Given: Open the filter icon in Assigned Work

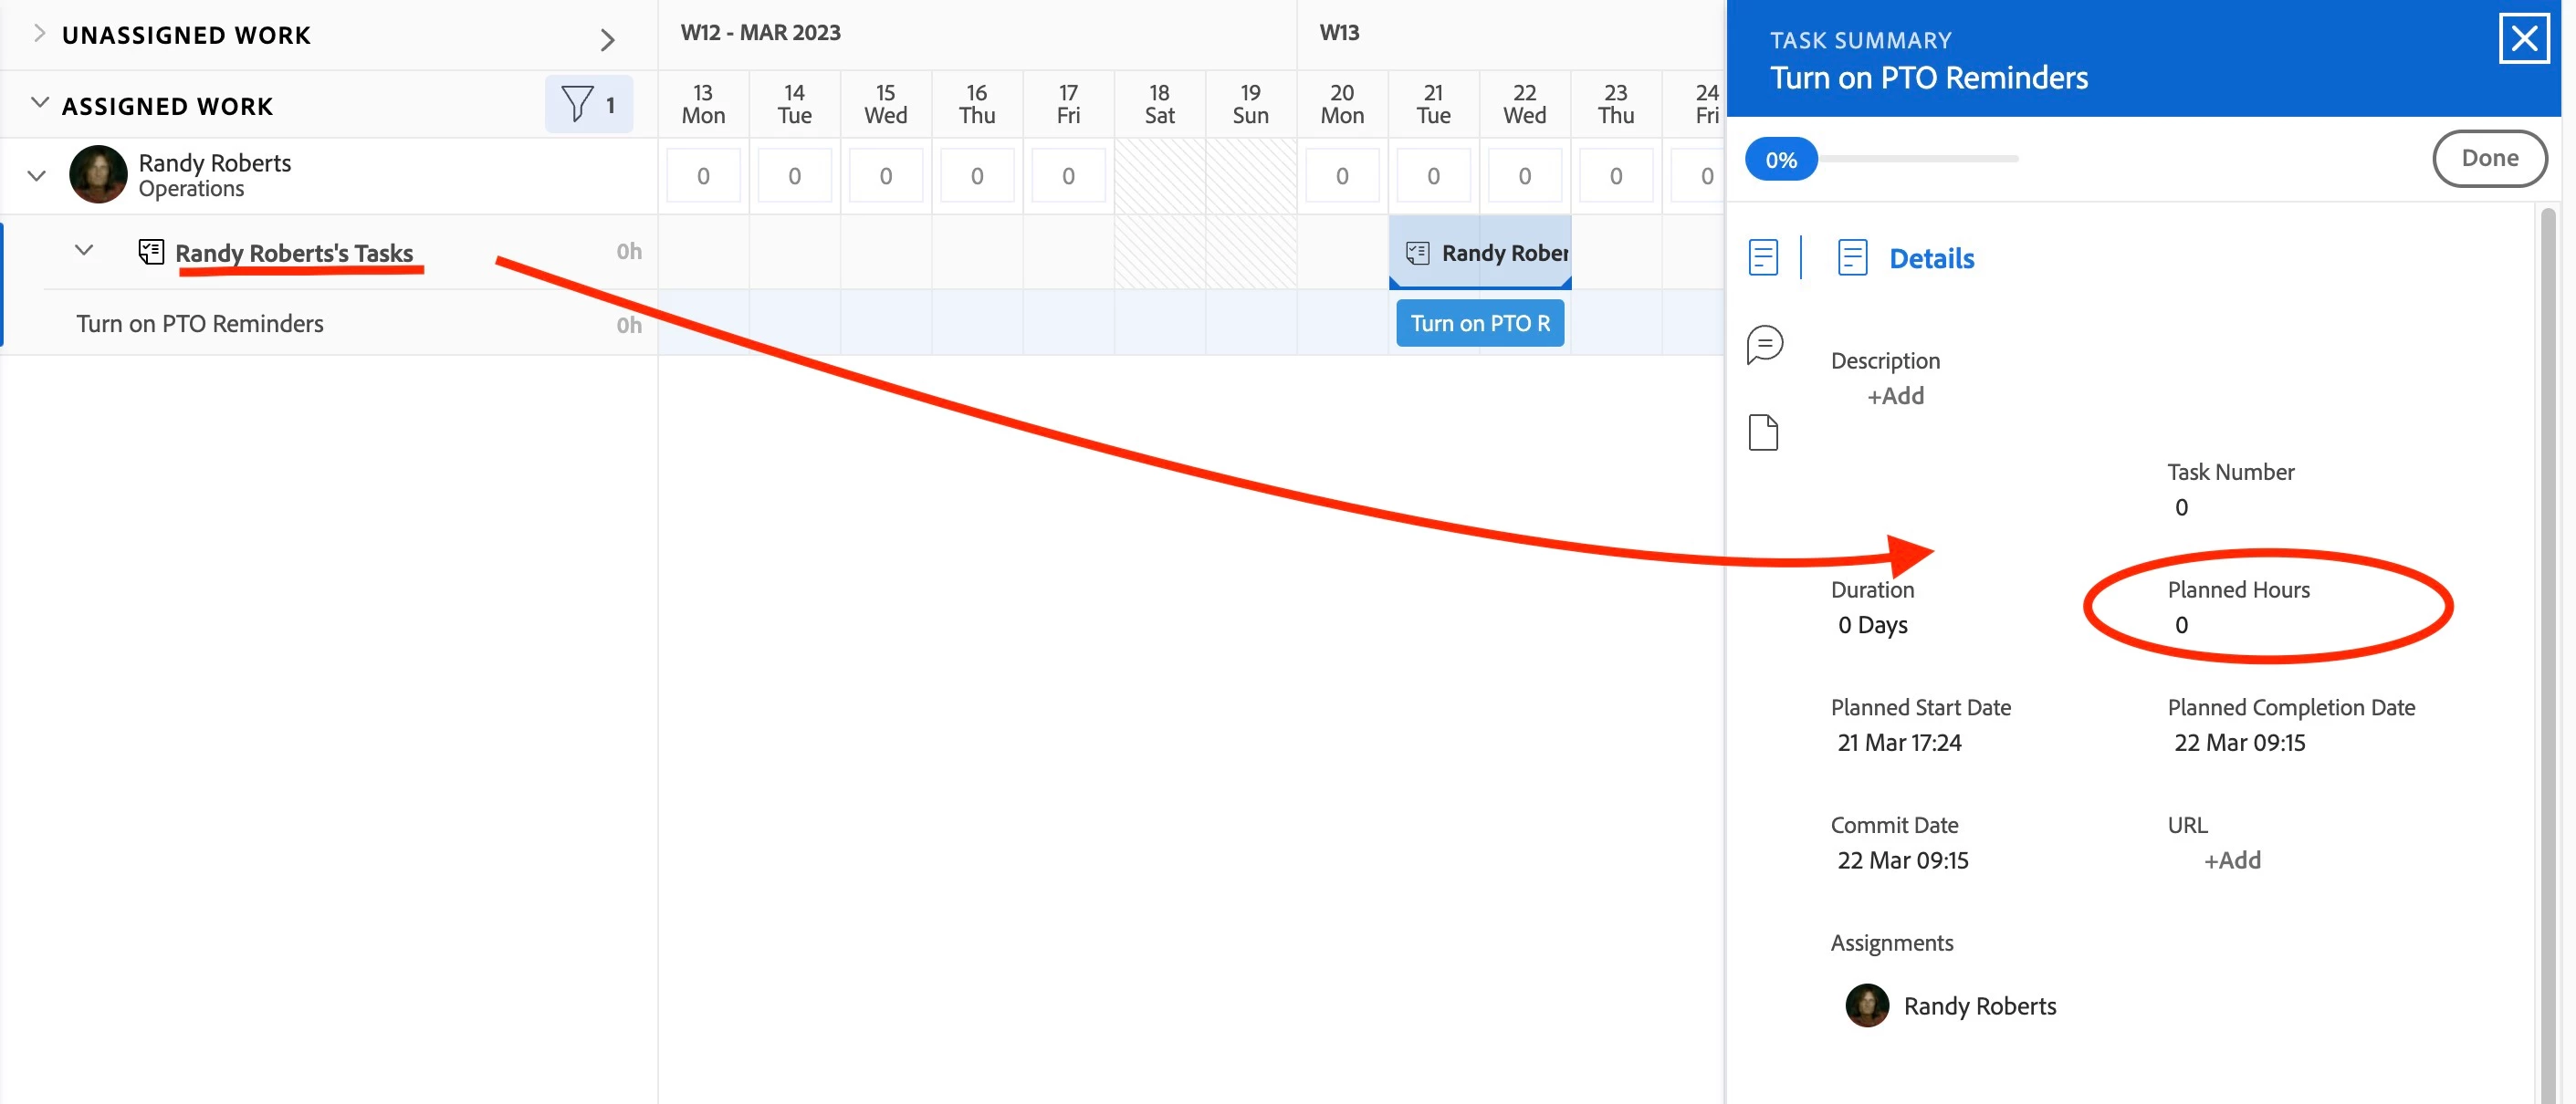Looking at the screenshot, I should [x=577, y=104].
